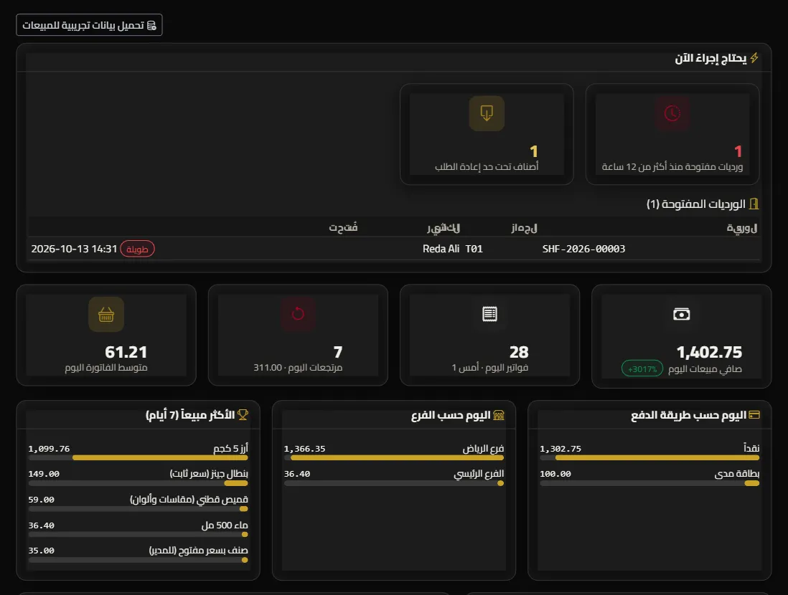
Task: Click the cash icon on net sales card
Action: 682,314
